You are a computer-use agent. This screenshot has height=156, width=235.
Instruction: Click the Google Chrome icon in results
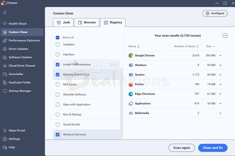[131, 56]
